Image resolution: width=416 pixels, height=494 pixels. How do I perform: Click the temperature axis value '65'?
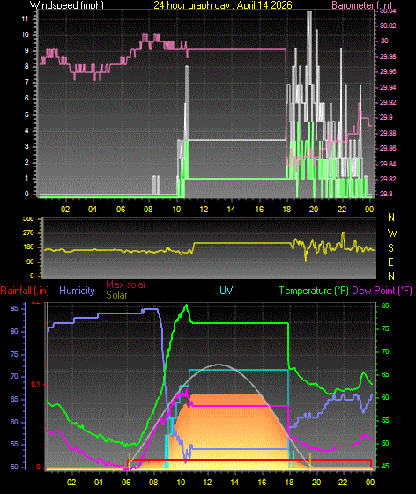click(x=385, y=374)
